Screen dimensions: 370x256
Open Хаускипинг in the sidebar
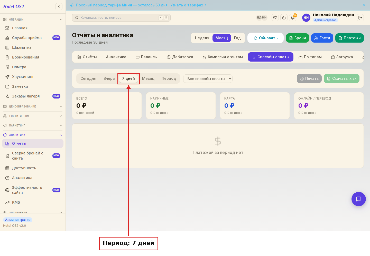pyautogui.click(x=33, y=77)
